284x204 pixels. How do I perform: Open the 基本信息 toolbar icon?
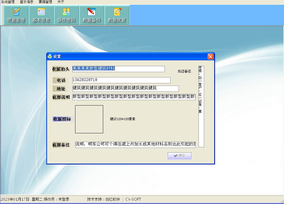pyautogui.click(x=41, y=15)
